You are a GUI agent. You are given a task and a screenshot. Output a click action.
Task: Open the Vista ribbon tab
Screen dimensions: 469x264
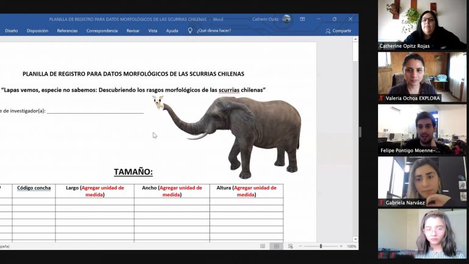pos(153,31)
